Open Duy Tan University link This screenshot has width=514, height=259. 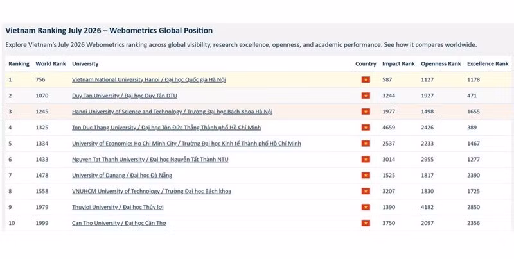[125, 96]
